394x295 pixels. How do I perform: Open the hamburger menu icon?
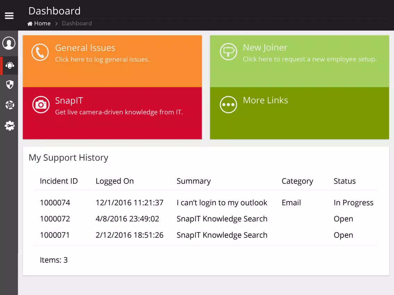[9, 16]
